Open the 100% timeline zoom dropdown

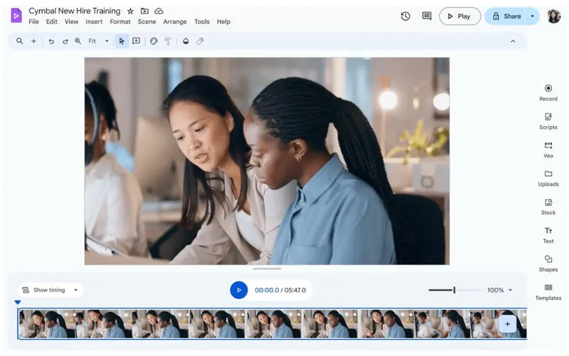tap(500, 290)
